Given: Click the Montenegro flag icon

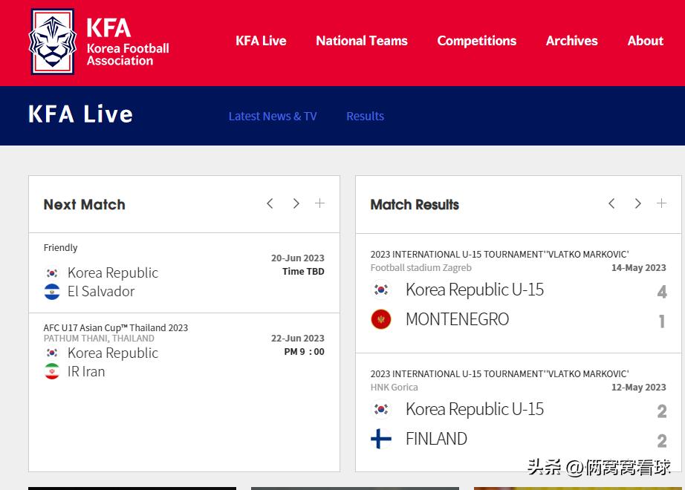Looking at the screenshot, I should point(381,320).
